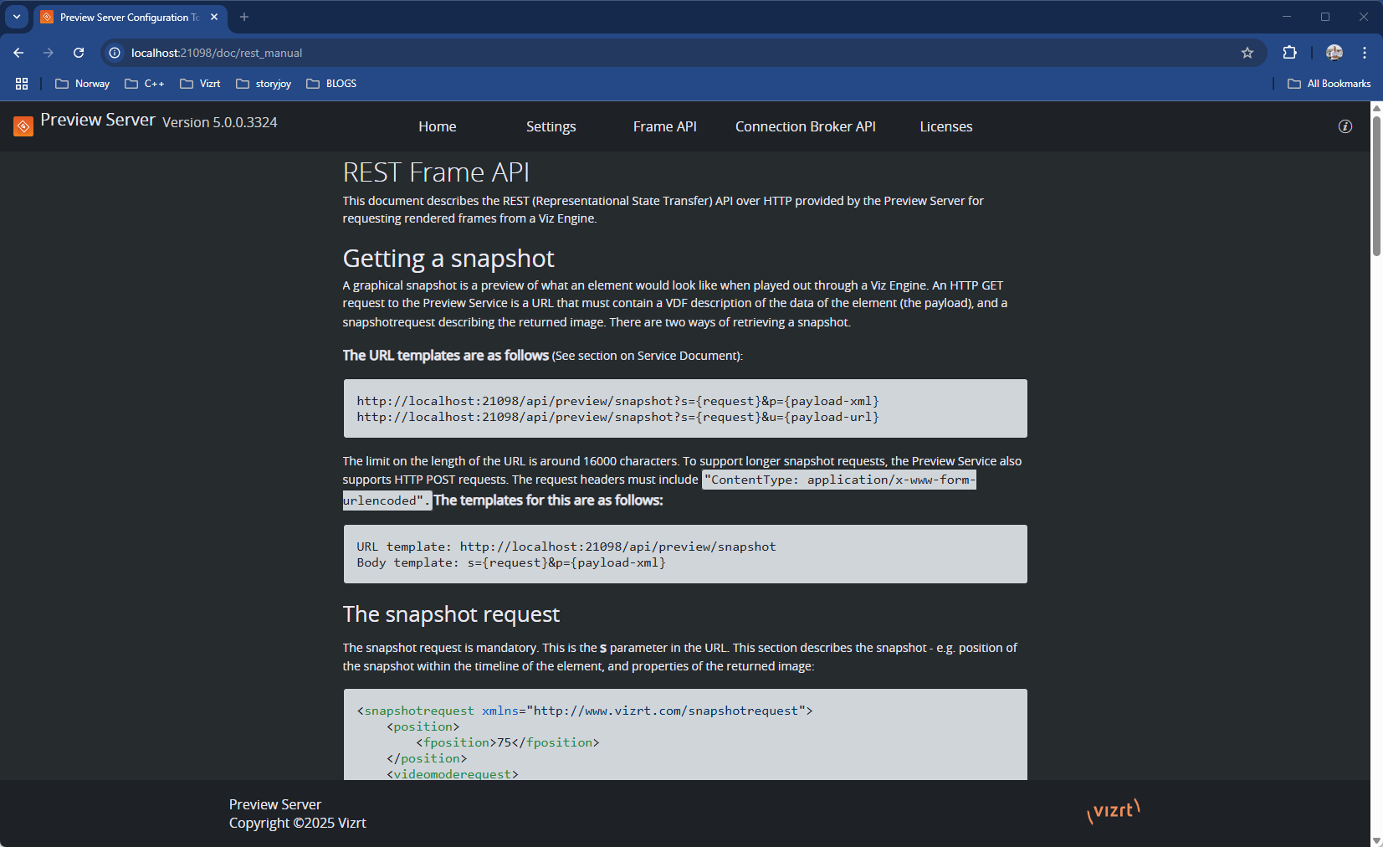Click the browser forward arrow
Image resolution: width=1383 pixels, height=847 pixels.
tap(49, 53)
